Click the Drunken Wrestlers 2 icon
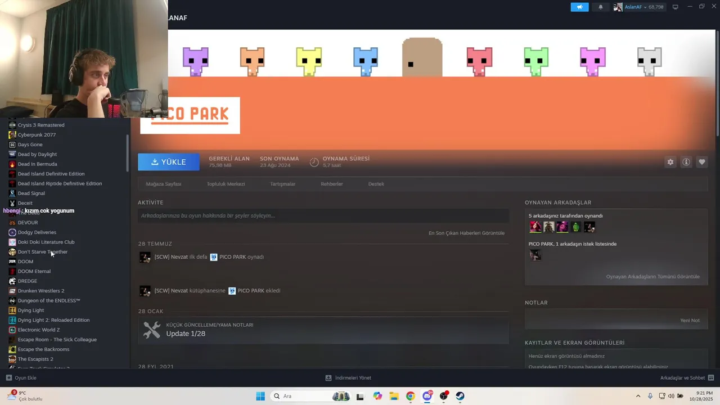The height and width of the screenshot is (405, 720). point(12,291)
